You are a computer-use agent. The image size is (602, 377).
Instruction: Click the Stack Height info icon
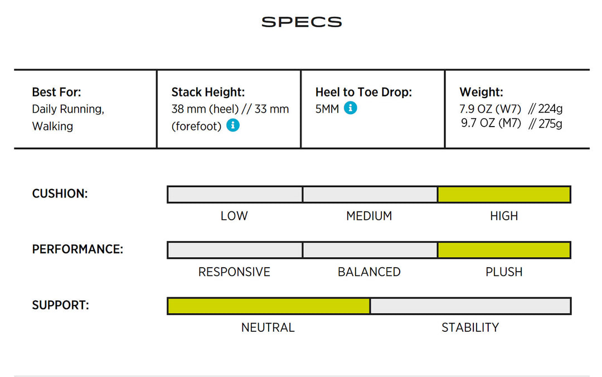click(234, 125)
